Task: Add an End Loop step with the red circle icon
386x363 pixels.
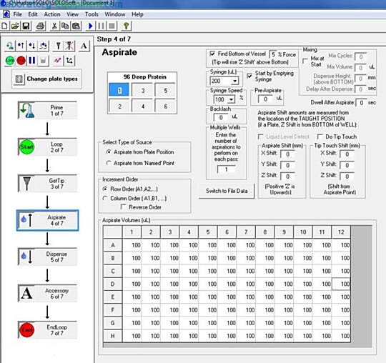Action: pos(21,60)
